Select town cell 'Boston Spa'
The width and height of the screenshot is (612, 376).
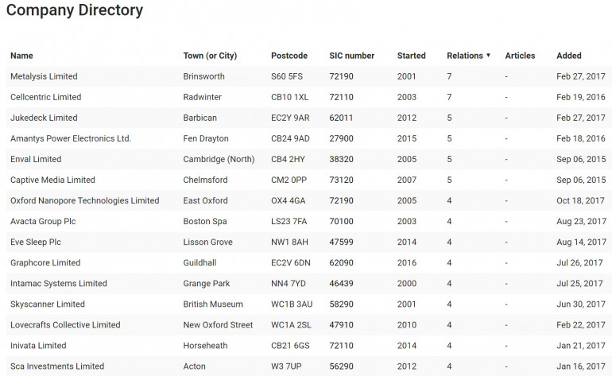205,221
